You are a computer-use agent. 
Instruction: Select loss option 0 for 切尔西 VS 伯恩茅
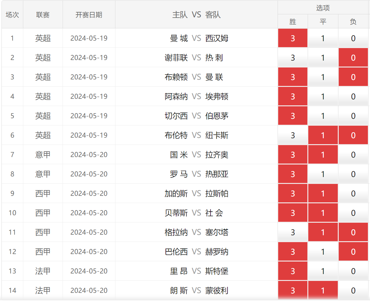[x=353, y=116]
